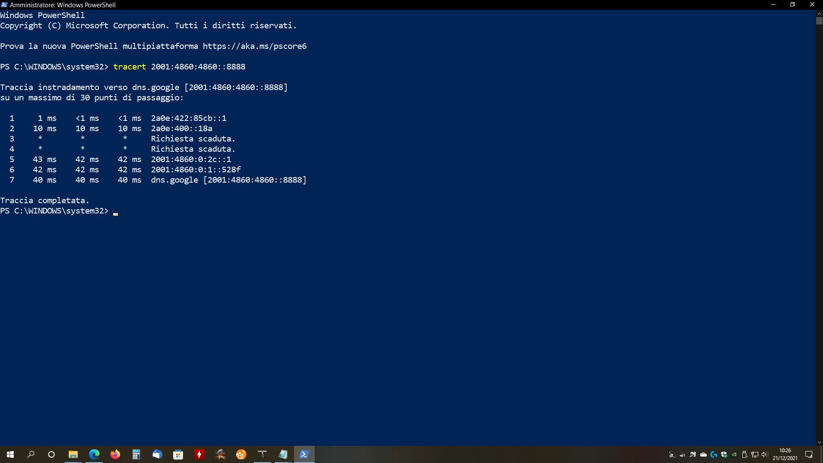Image resolution: width=823 pixels, height=463 pixels.
Task: Open Thunderbird mail from the taskbar
Action: (x=157, y=454)
